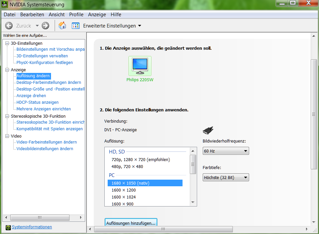Click the main panel scroll-down arrow
Screen dimensions: 319x234
coord(314,222)
